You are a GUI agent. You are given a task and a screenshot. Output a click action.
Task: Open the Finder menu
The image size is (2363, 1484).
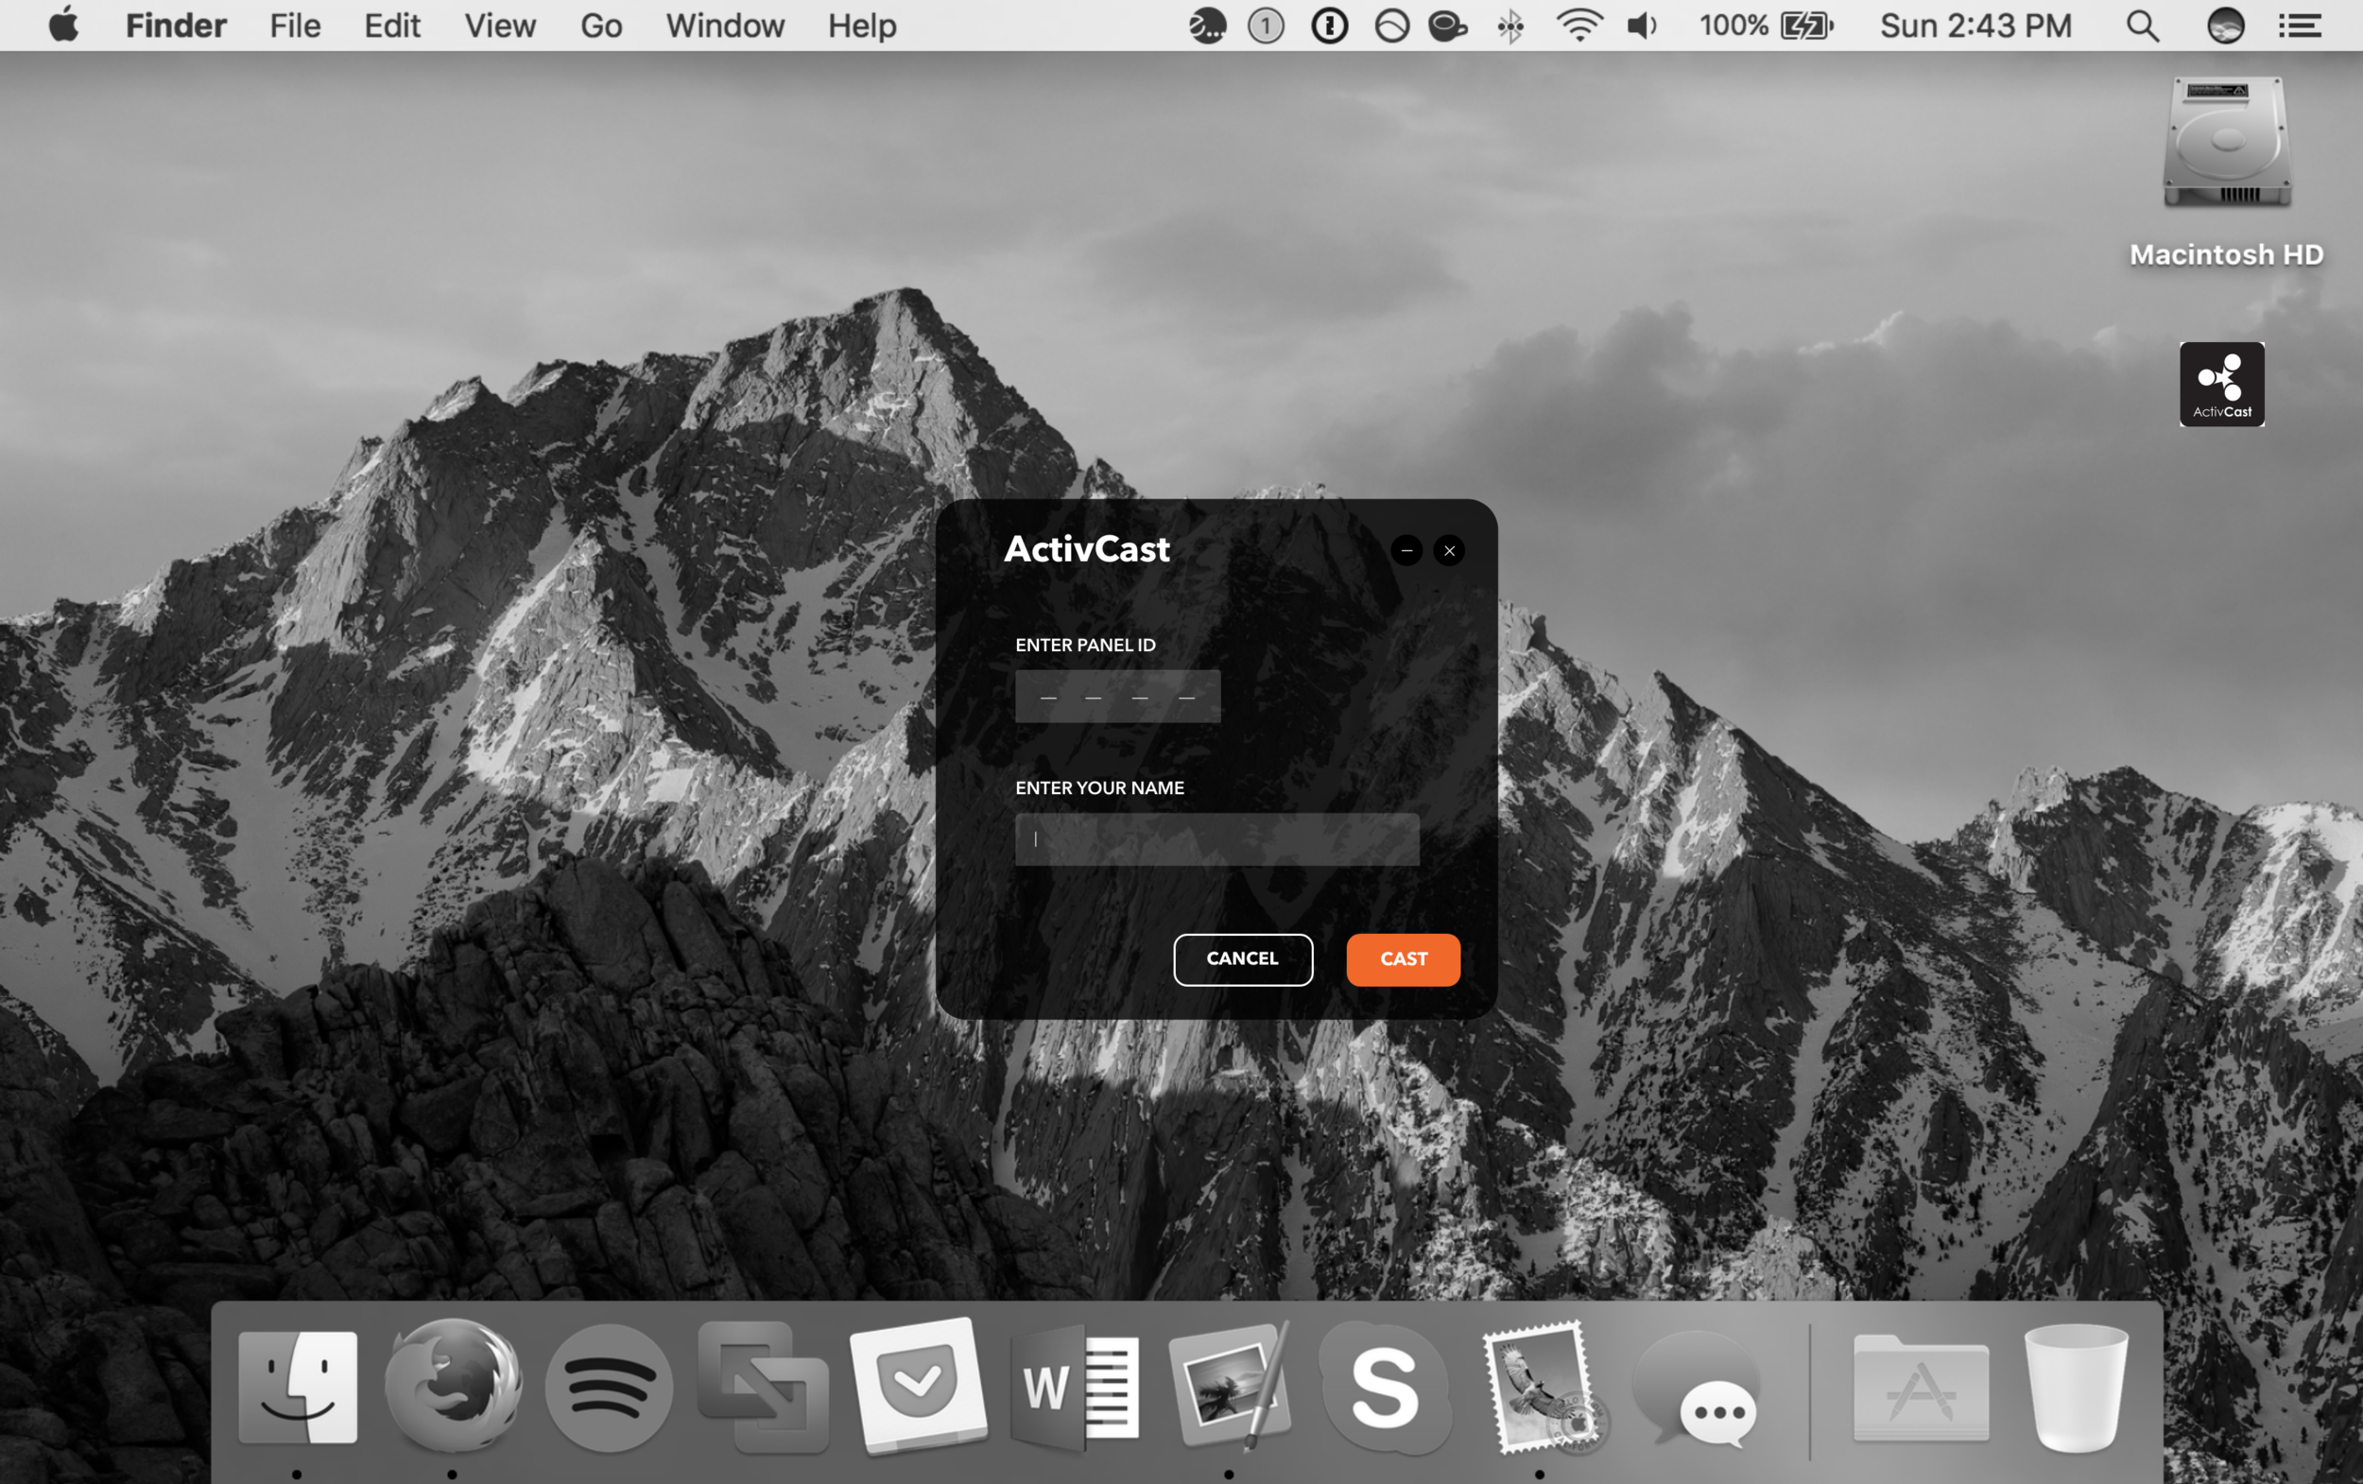176,26
